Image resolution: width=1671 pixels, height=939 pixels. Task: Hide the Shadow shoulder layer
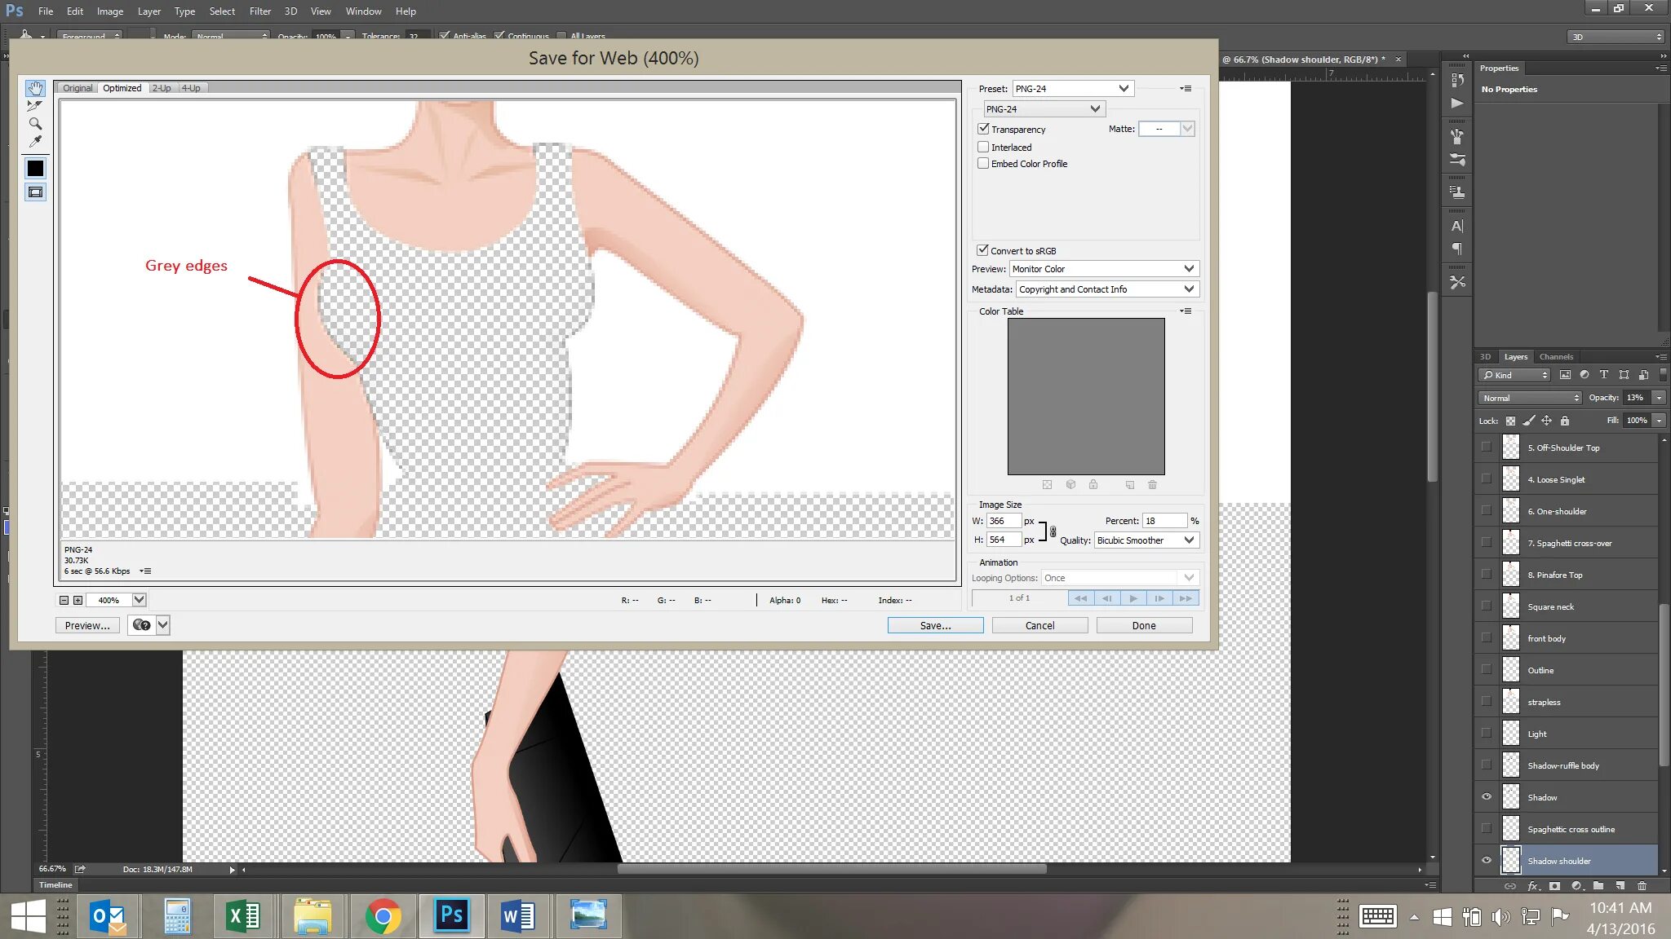1487,861
